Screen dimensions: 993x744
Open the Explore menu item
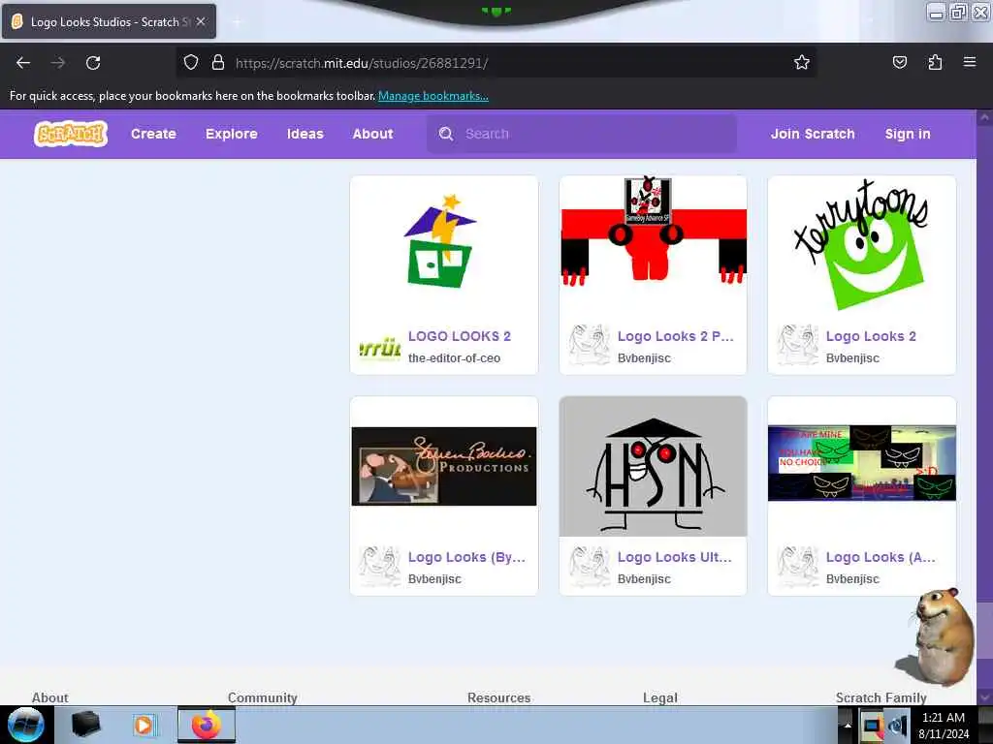click(231, 134)
